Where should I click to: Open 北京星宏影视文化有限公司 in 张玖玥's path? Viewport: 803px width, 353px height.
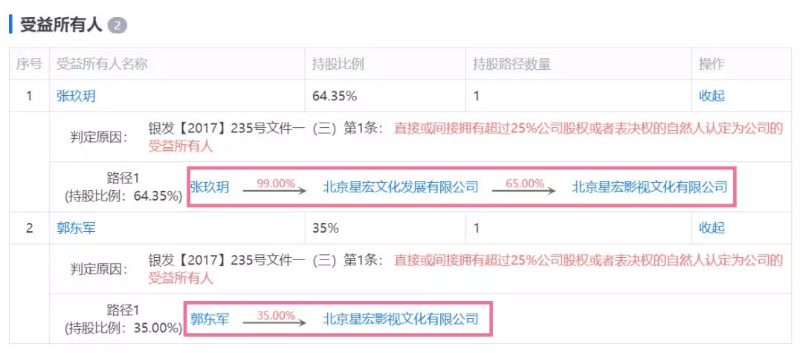[x=649, y=187]
